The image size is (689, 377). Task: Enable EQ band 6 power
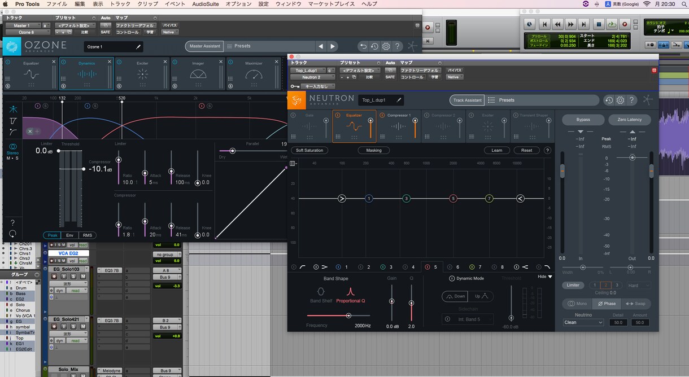coord(449,267)
